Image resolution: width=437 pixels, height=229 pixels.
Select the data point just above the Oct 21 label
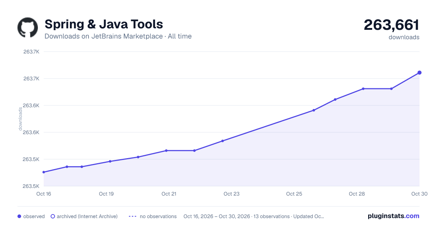(x=166, y=150)
